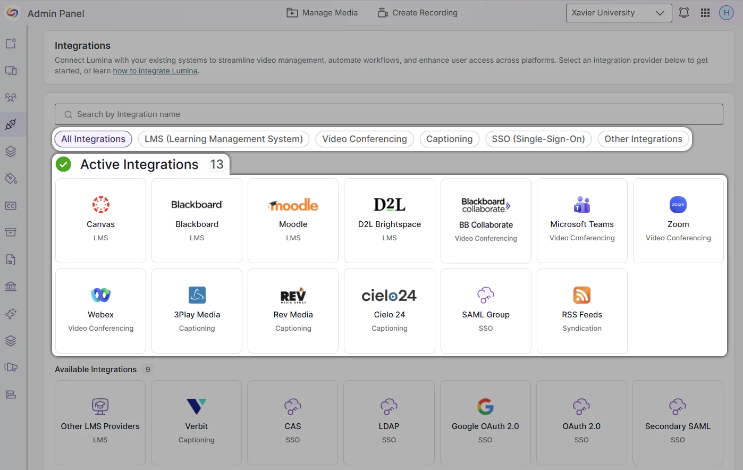This screenshot has width=743, height=470.
Task: Click the tag icon in the left sidebar
Action: 11,179
